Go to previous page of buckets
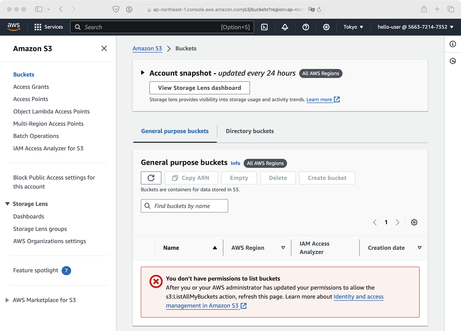This screenshot has width=461, height=331. tap(375, 222)
